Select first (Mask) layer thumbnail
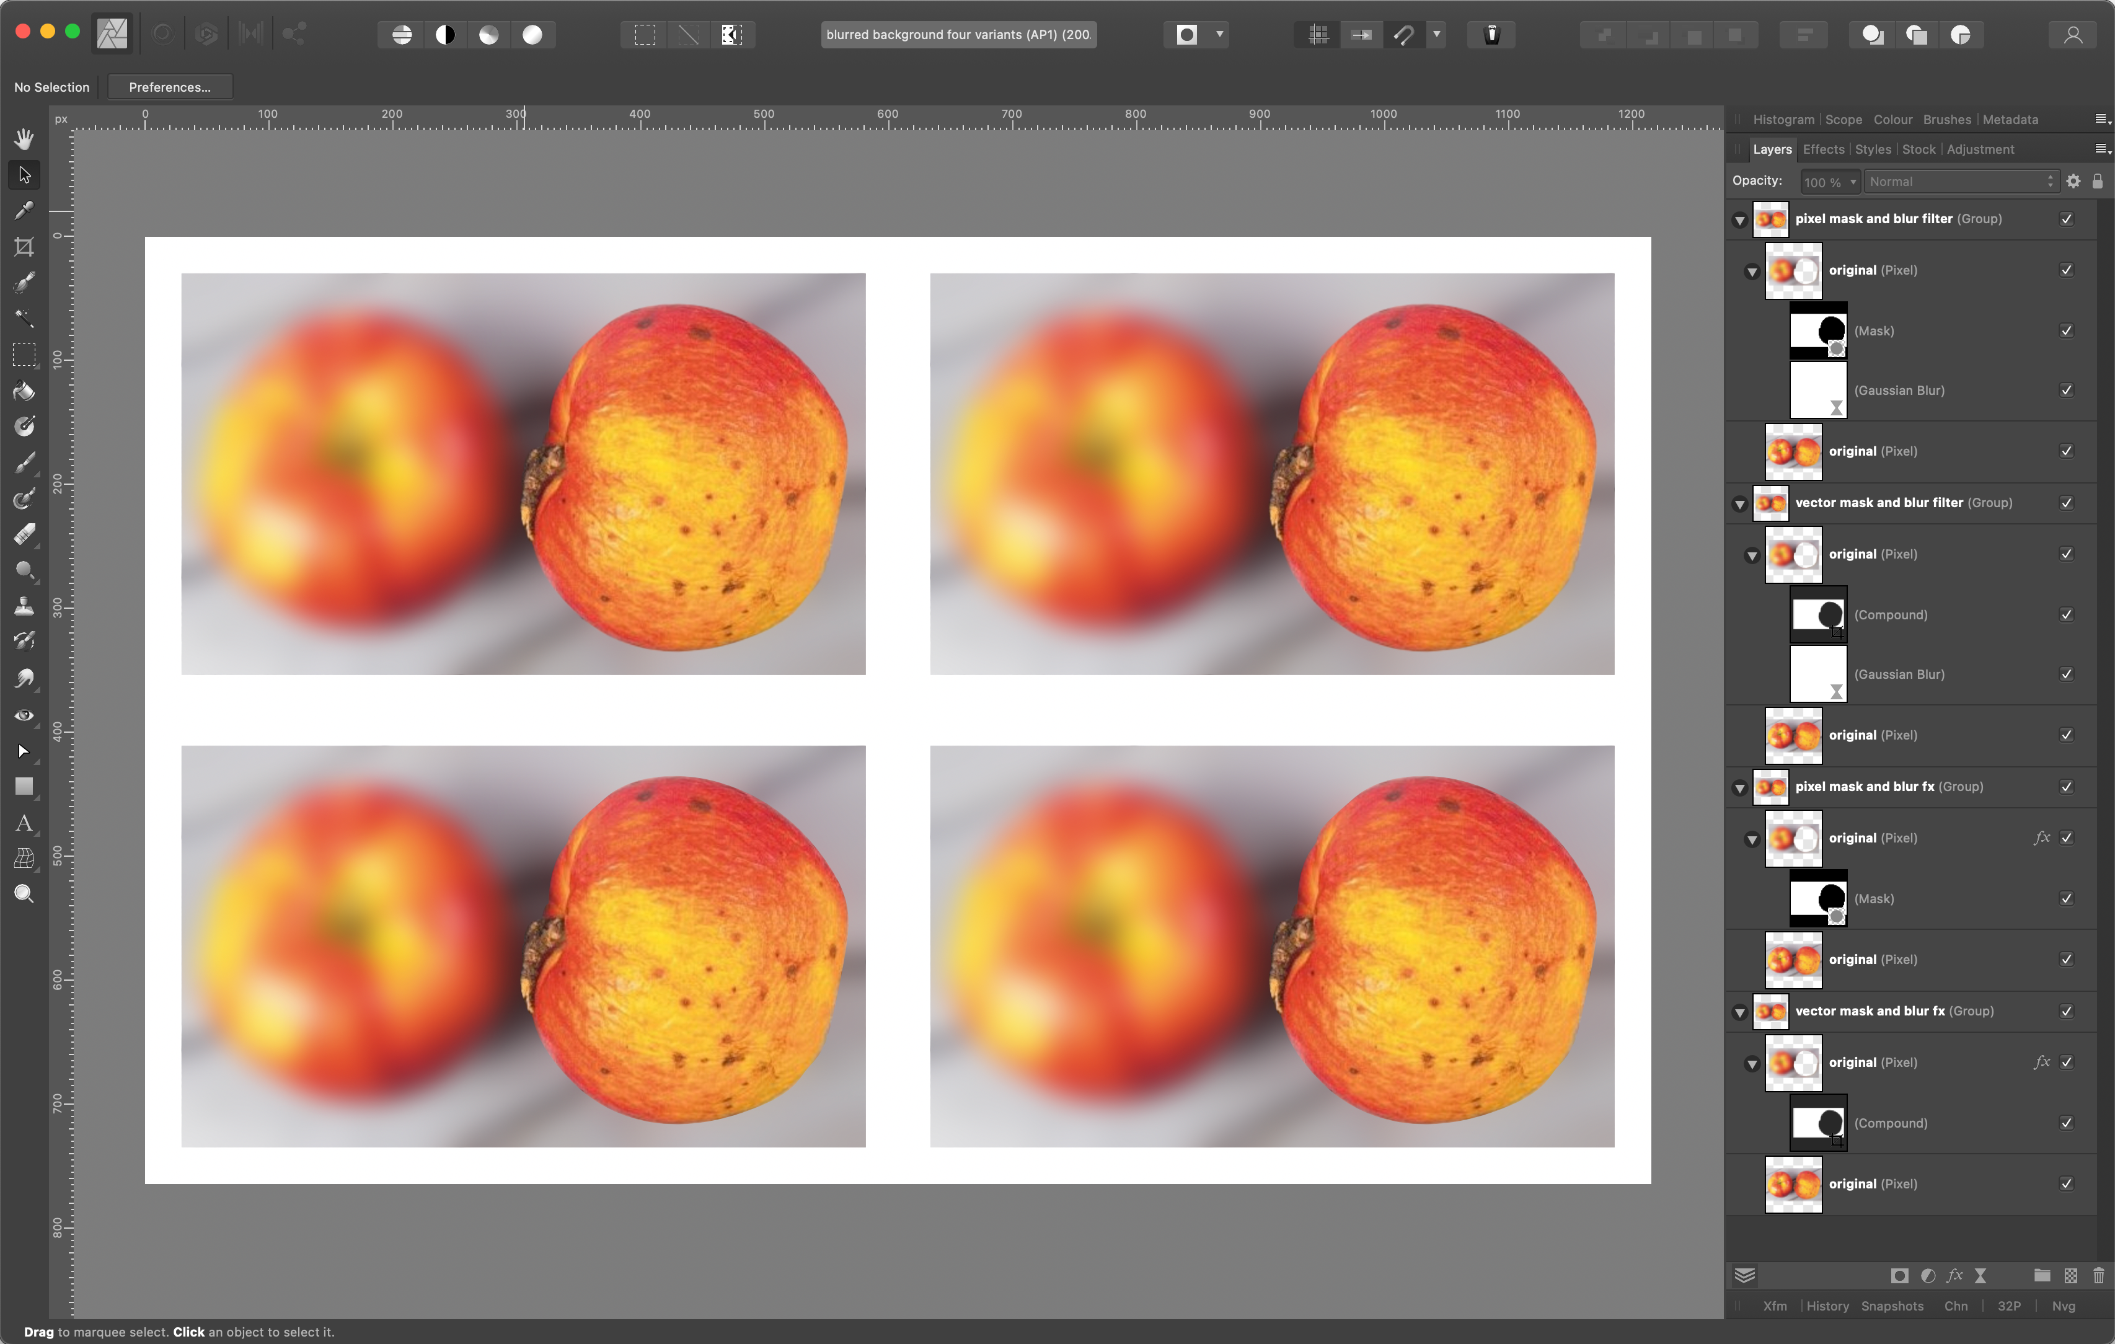The height and width of the screenshot is (1344, 2115). point(1818,330)
